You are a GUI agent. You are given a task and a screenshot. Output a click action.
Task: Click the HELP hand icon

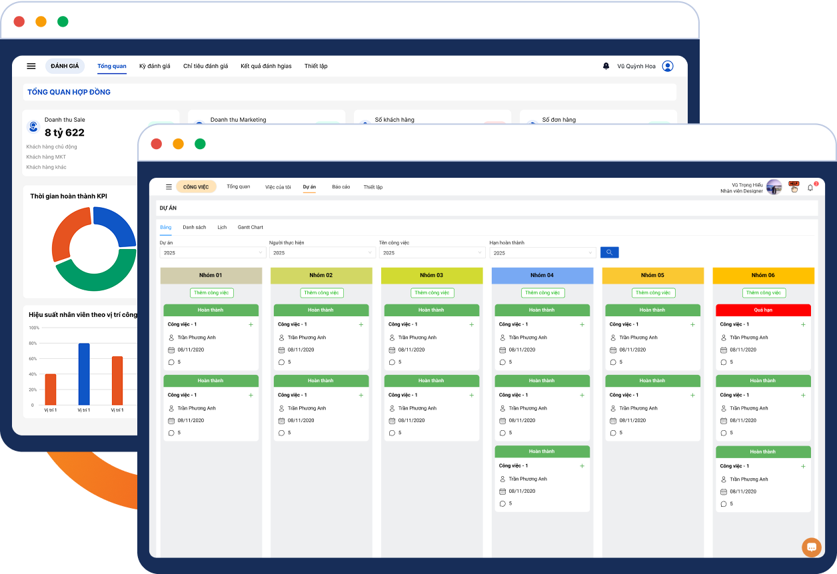pos(794,187)
